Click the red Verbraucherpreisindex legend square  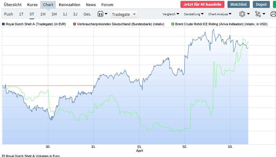75,24
